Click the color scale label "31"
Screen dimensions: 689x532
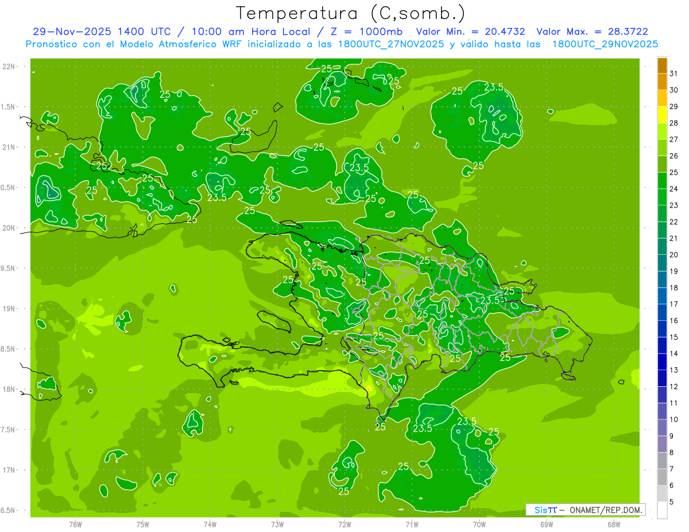click(674, 73)
